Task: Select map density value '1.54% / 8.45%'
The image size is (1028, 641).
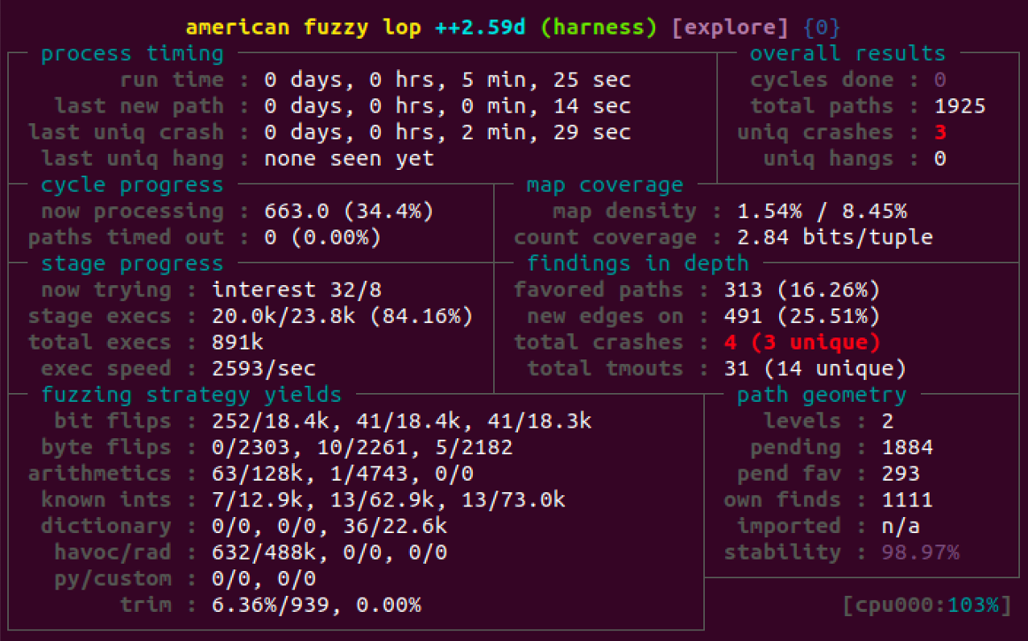Action: tap(822, 211)
